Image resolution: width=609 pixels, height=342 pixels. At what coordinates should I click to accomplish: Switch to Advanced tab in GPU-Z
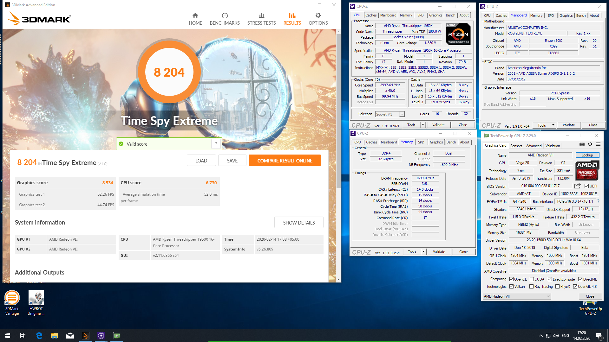click(x=534, y=146)
